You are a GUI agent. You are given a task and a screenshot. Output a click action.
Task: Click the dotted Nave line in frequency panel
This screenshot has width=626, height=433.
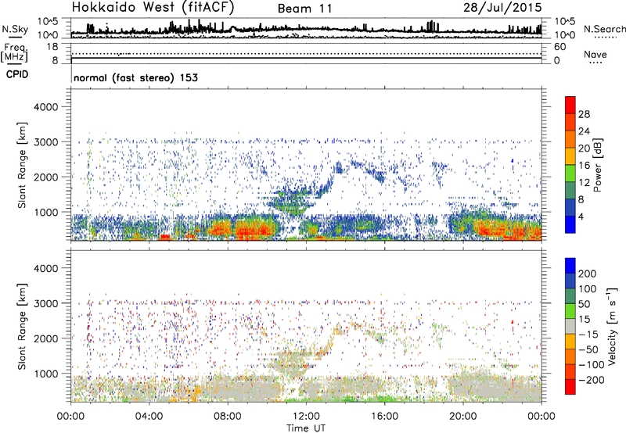coord(306,53)
